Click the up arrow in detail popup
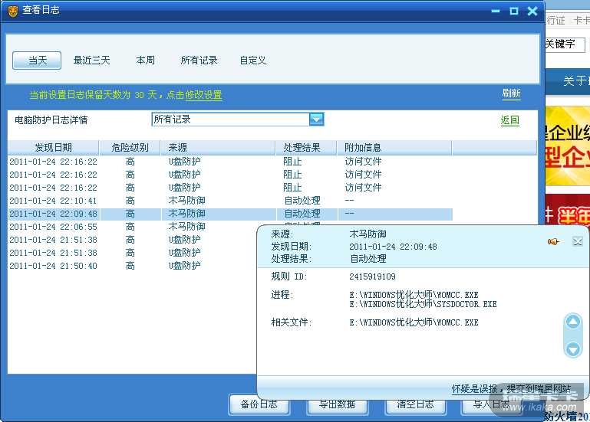The width and height of the screenshot is (590, 422). point(572,322)
